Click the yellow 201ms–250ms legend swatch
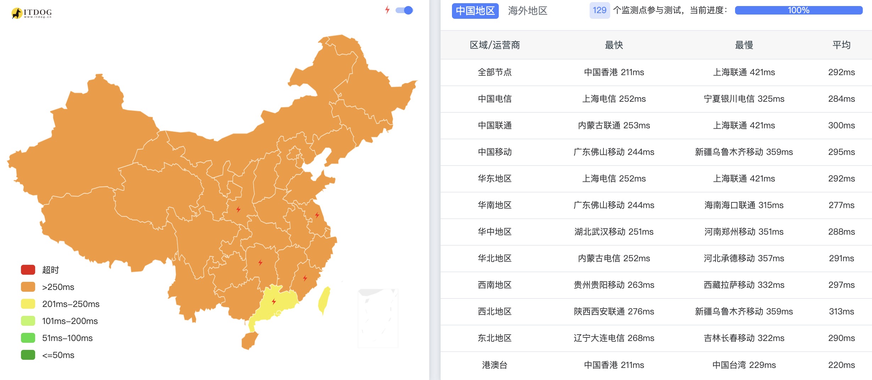872x380 pixels. click(x=28, y=304)
